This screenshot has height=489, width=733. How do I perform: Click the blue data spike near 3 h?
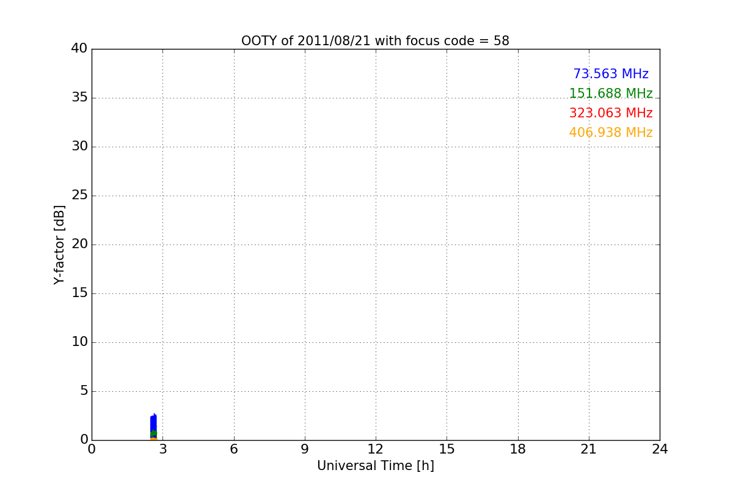pos(153,426)
